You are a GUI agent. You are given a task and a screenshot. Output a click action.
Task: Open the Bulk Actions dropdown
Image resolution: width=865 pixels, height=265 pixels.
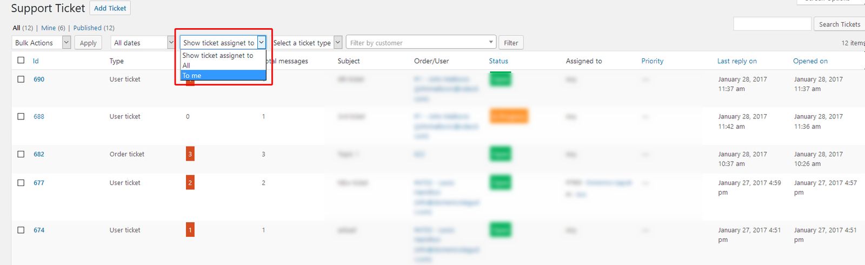[x=41, y=43]
